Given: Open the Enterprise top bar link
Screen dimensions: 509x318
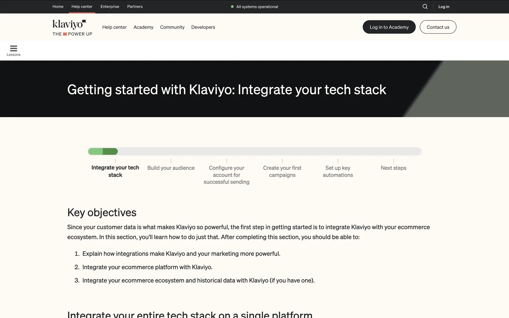Looking at the screenshot, I should point(110,7).
